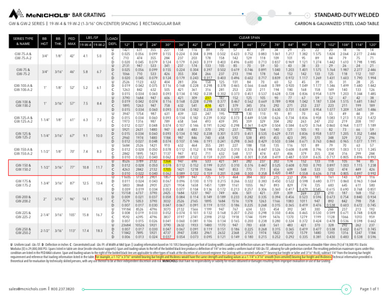Click highlighted 1705 value in GW-150 row
Screen dimensions: 388x300
[x=167, y=169]
